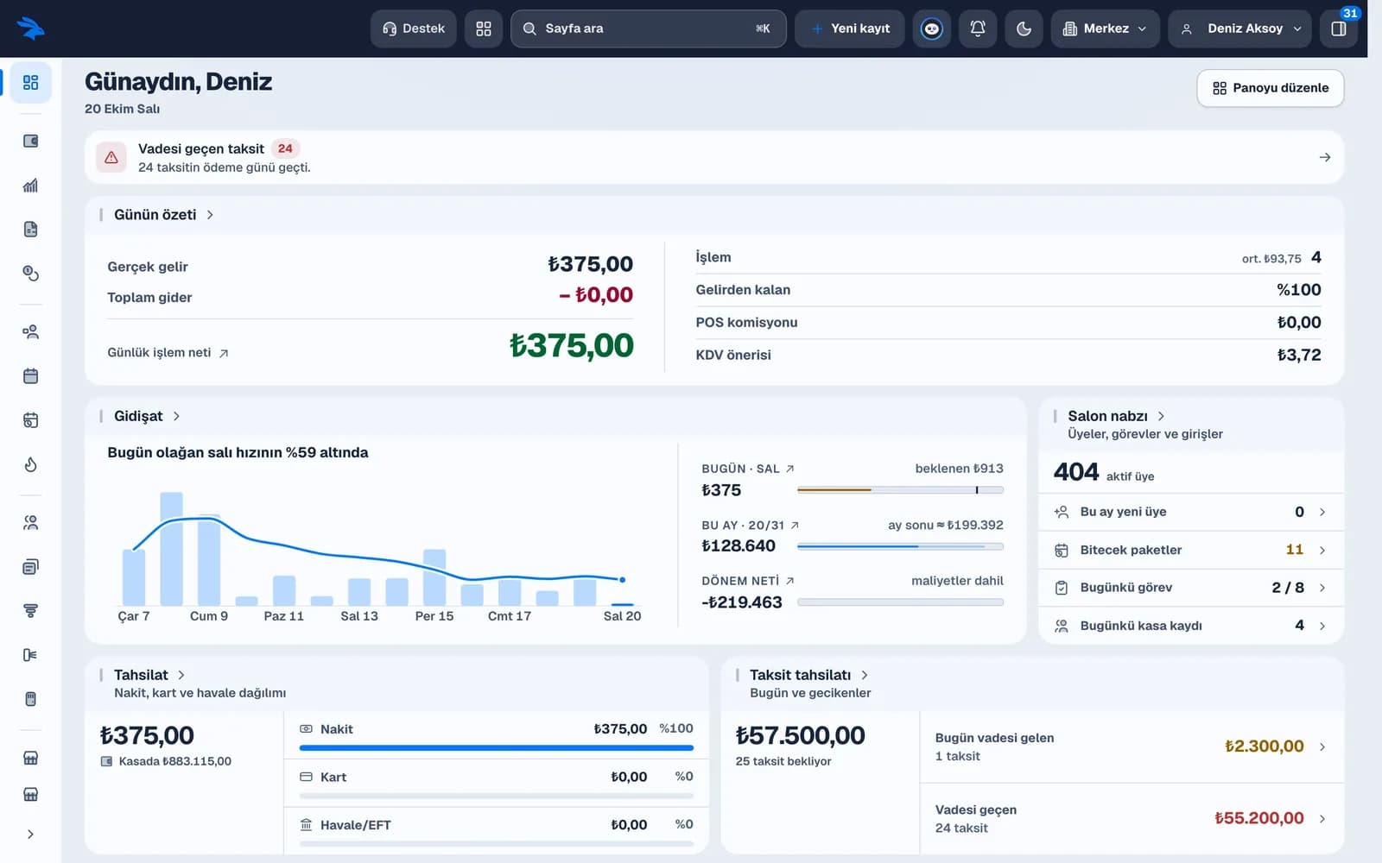Image resolution: width=1382 pixels, height=863 pixels.
Task: Open the Günlük işlem neti link
Action: 168,352
